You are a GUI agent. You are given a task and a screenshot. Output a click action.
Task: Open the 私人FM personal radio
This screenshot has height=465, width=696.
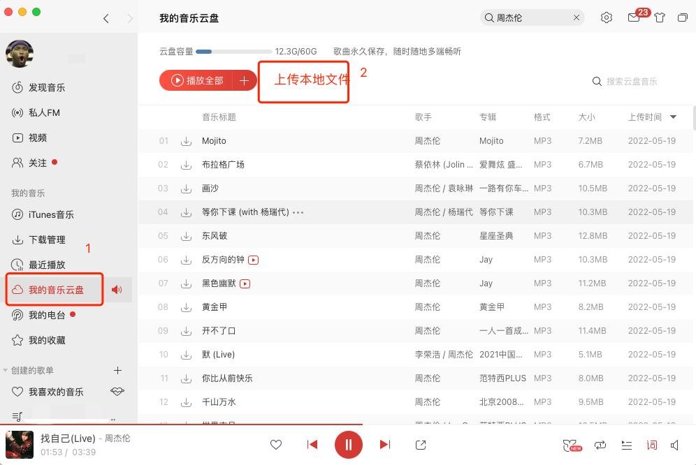click(x=45, y=112)
